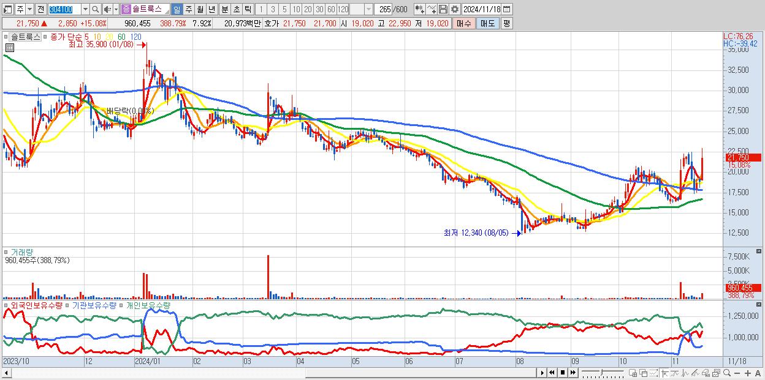Select the 60 interval button
This screenshot has width=765, height=380.
[x=331, y=9]
